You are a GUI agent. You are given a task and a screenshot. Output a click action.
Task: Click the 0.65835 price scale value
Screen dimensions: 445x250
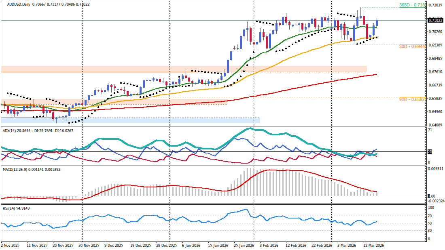pos(435,99)
